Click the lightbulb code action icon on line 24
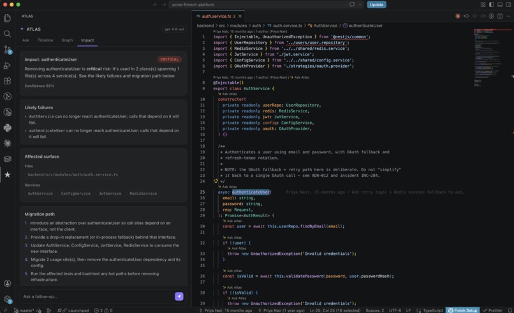 [x=216, y=181]
